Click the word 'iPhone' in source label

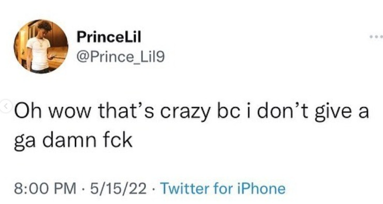click(x=261, y=189)
